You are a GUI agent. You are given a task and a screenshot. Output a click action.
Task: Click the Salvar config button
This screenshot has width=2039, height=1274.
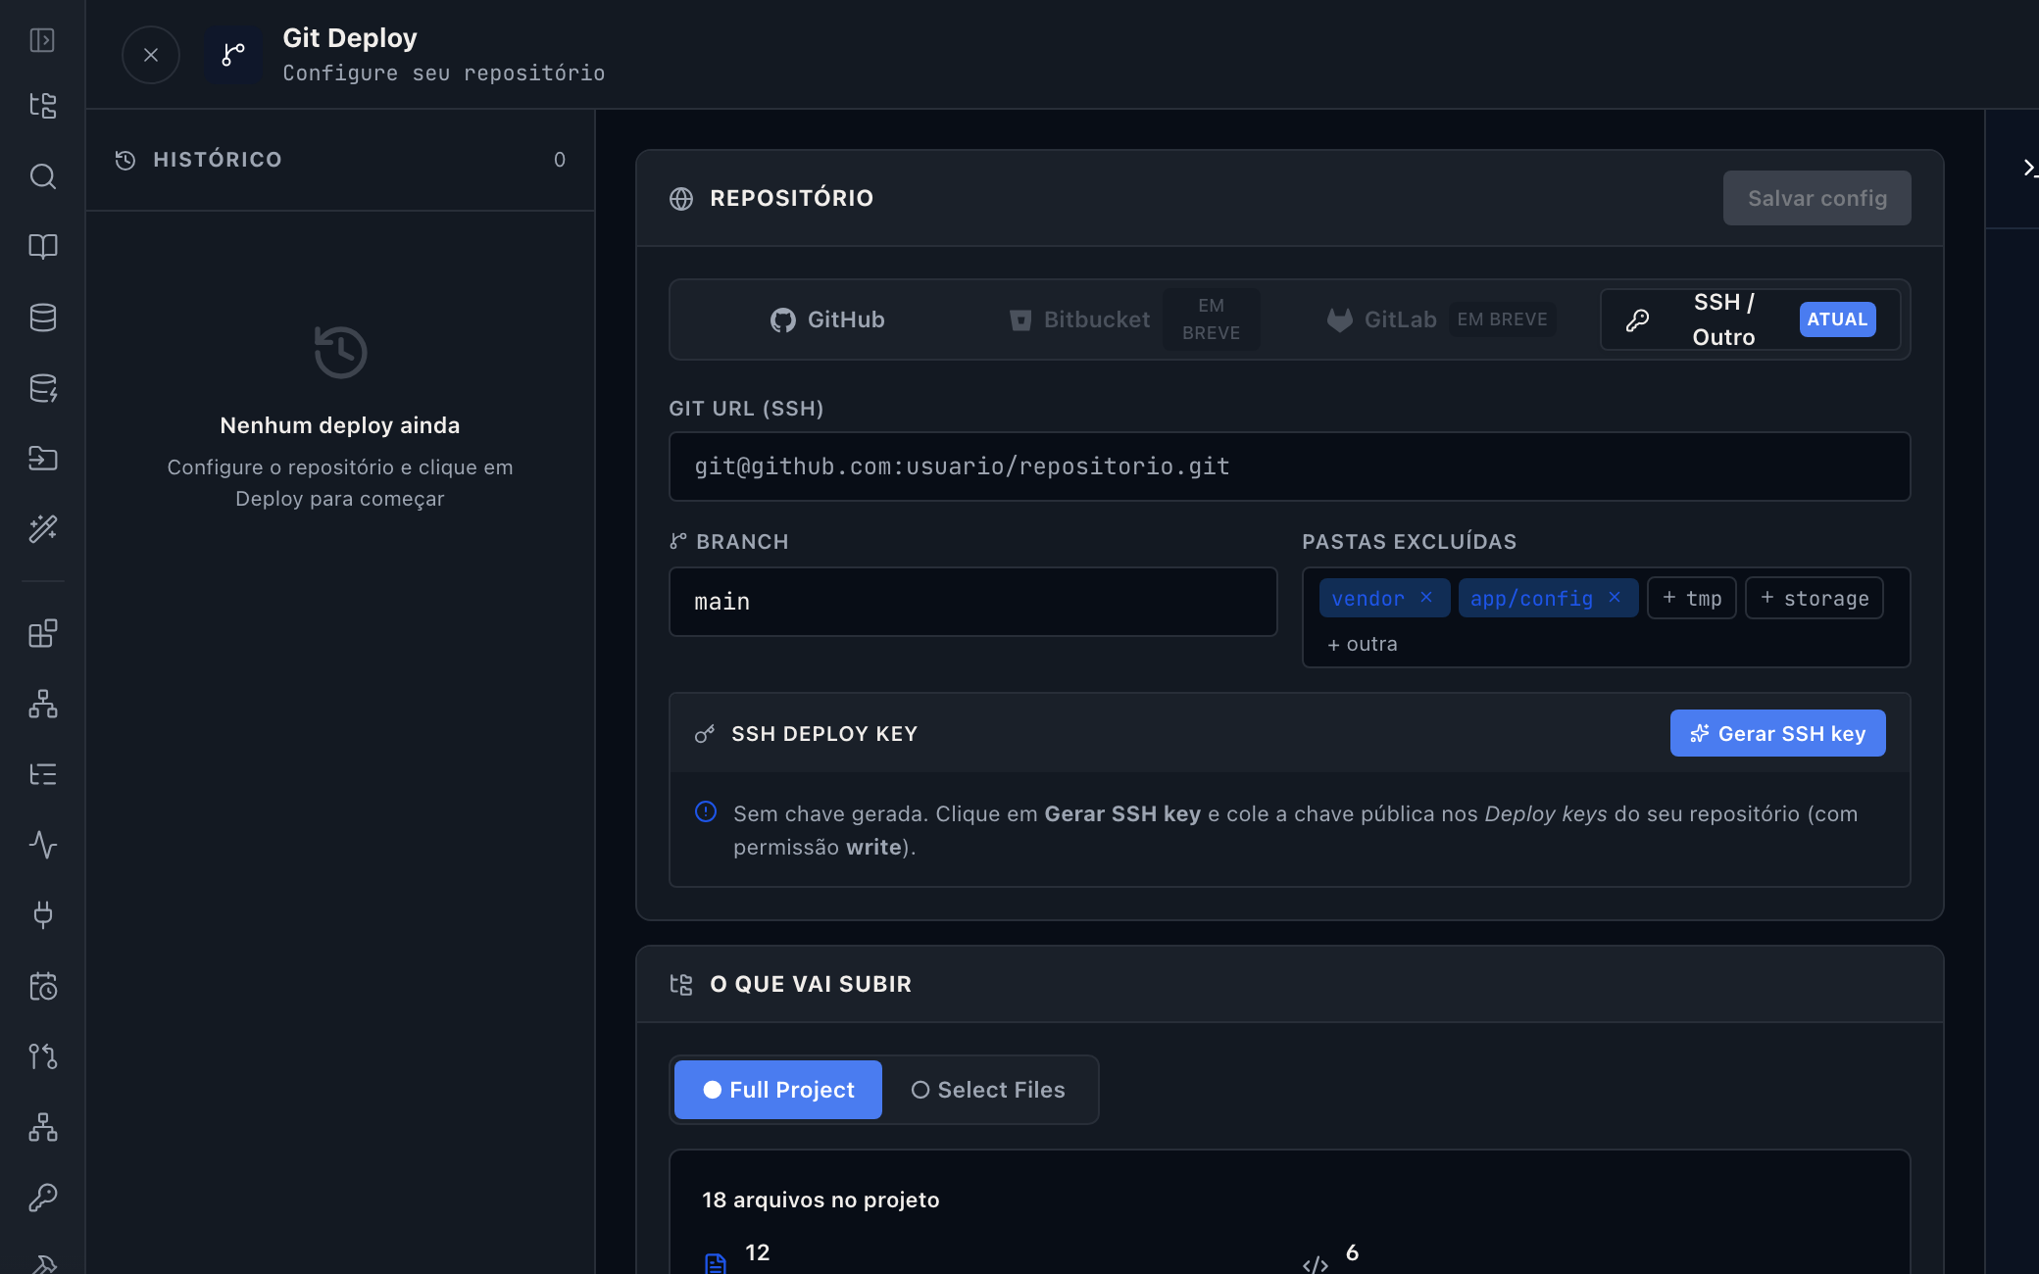[1816, 198]
